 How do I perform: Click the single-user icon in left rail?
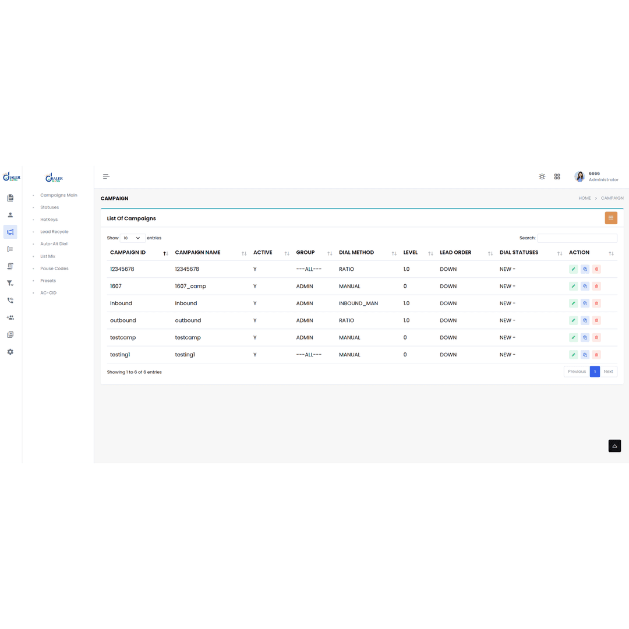[x=10, y=215]
